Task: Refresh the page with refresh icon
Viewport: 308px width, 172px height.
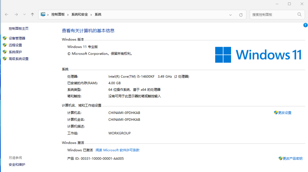Action: [241, 15]
